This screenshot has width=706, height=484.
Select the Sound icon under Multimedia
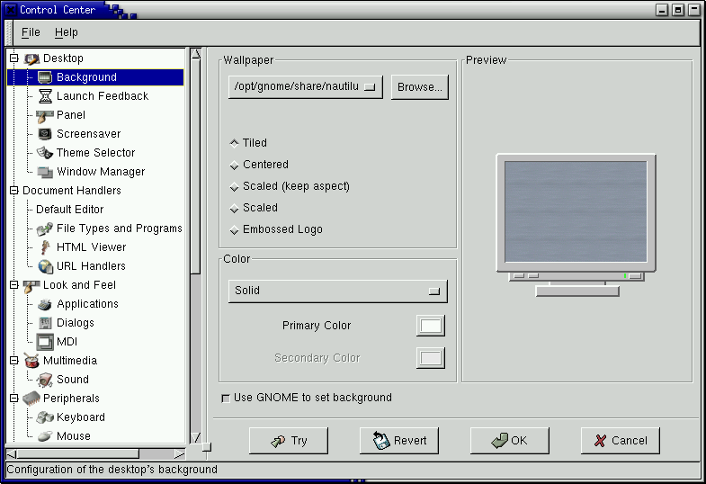tap(45, 380)
